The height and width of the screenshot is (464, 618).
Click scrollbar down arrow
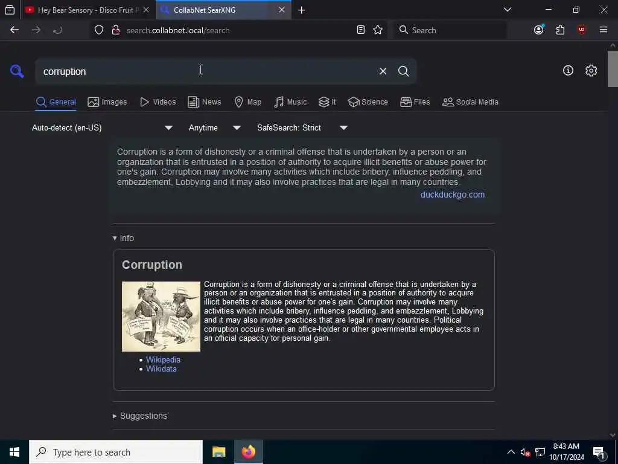click(613, 435)
